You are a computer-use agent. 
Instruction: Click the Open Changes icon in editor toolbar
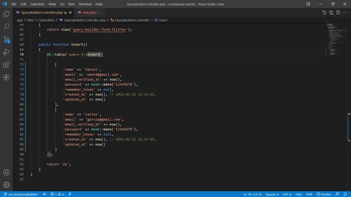[331, 13]
